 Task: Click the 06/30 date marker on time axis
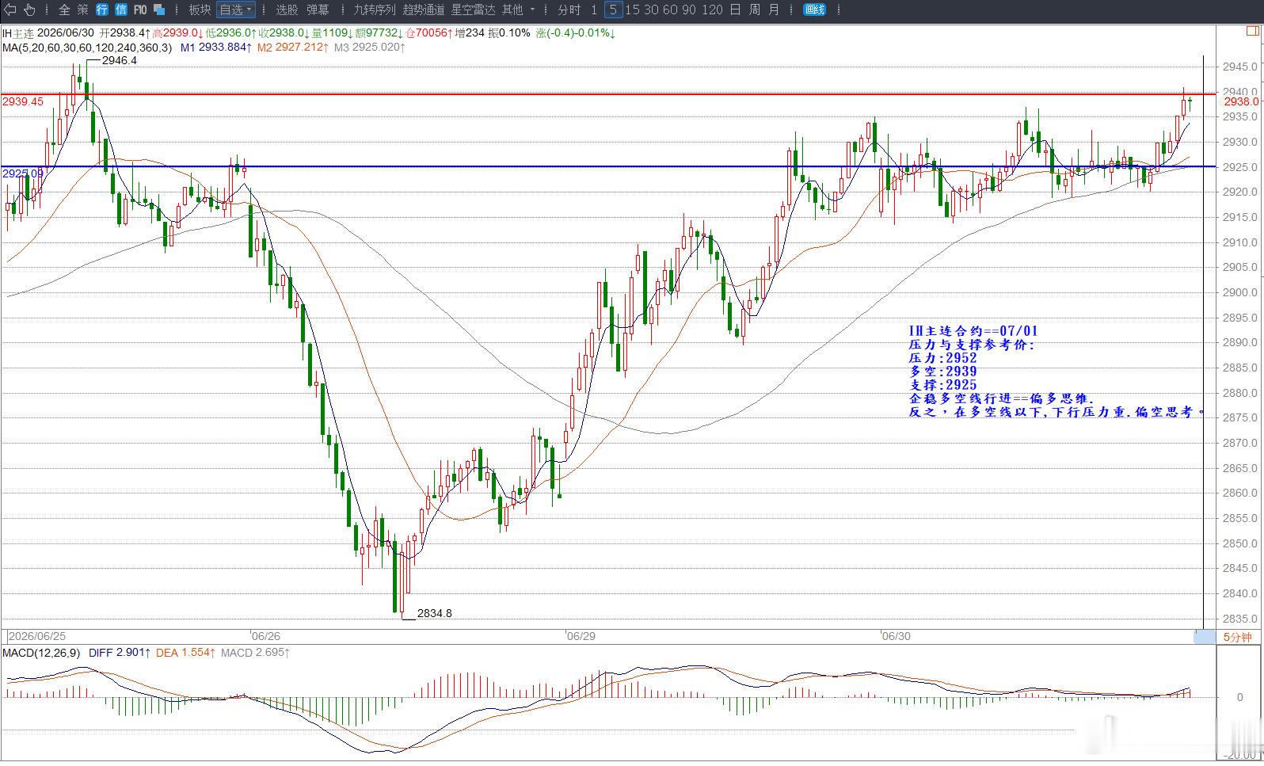coord(896,636)
